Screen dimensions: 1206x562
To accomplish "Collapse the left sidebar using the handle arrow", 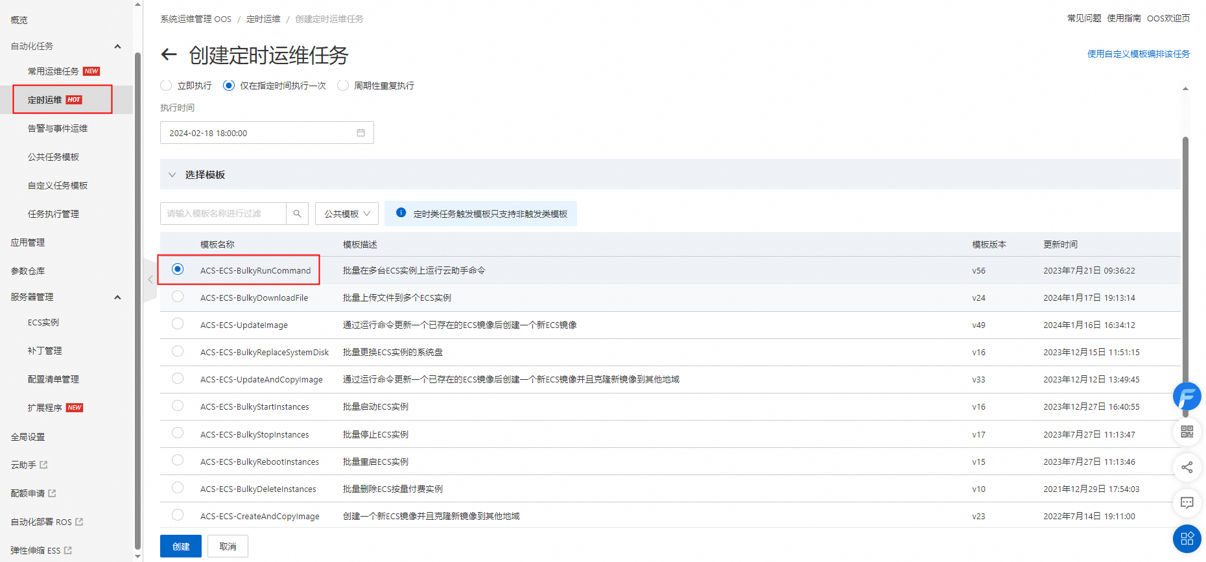I will tap(150, 279).
